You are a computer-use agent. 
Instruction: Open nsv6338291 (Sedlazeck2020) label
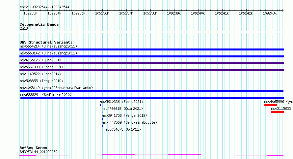[x=46, y=95]
